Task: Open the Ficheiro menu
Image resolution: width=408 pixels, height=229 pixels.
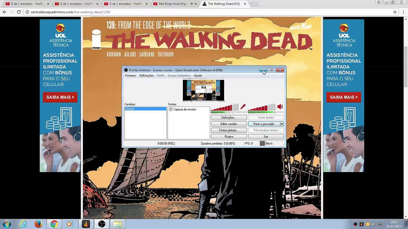Action: click(x=130, y=76)
